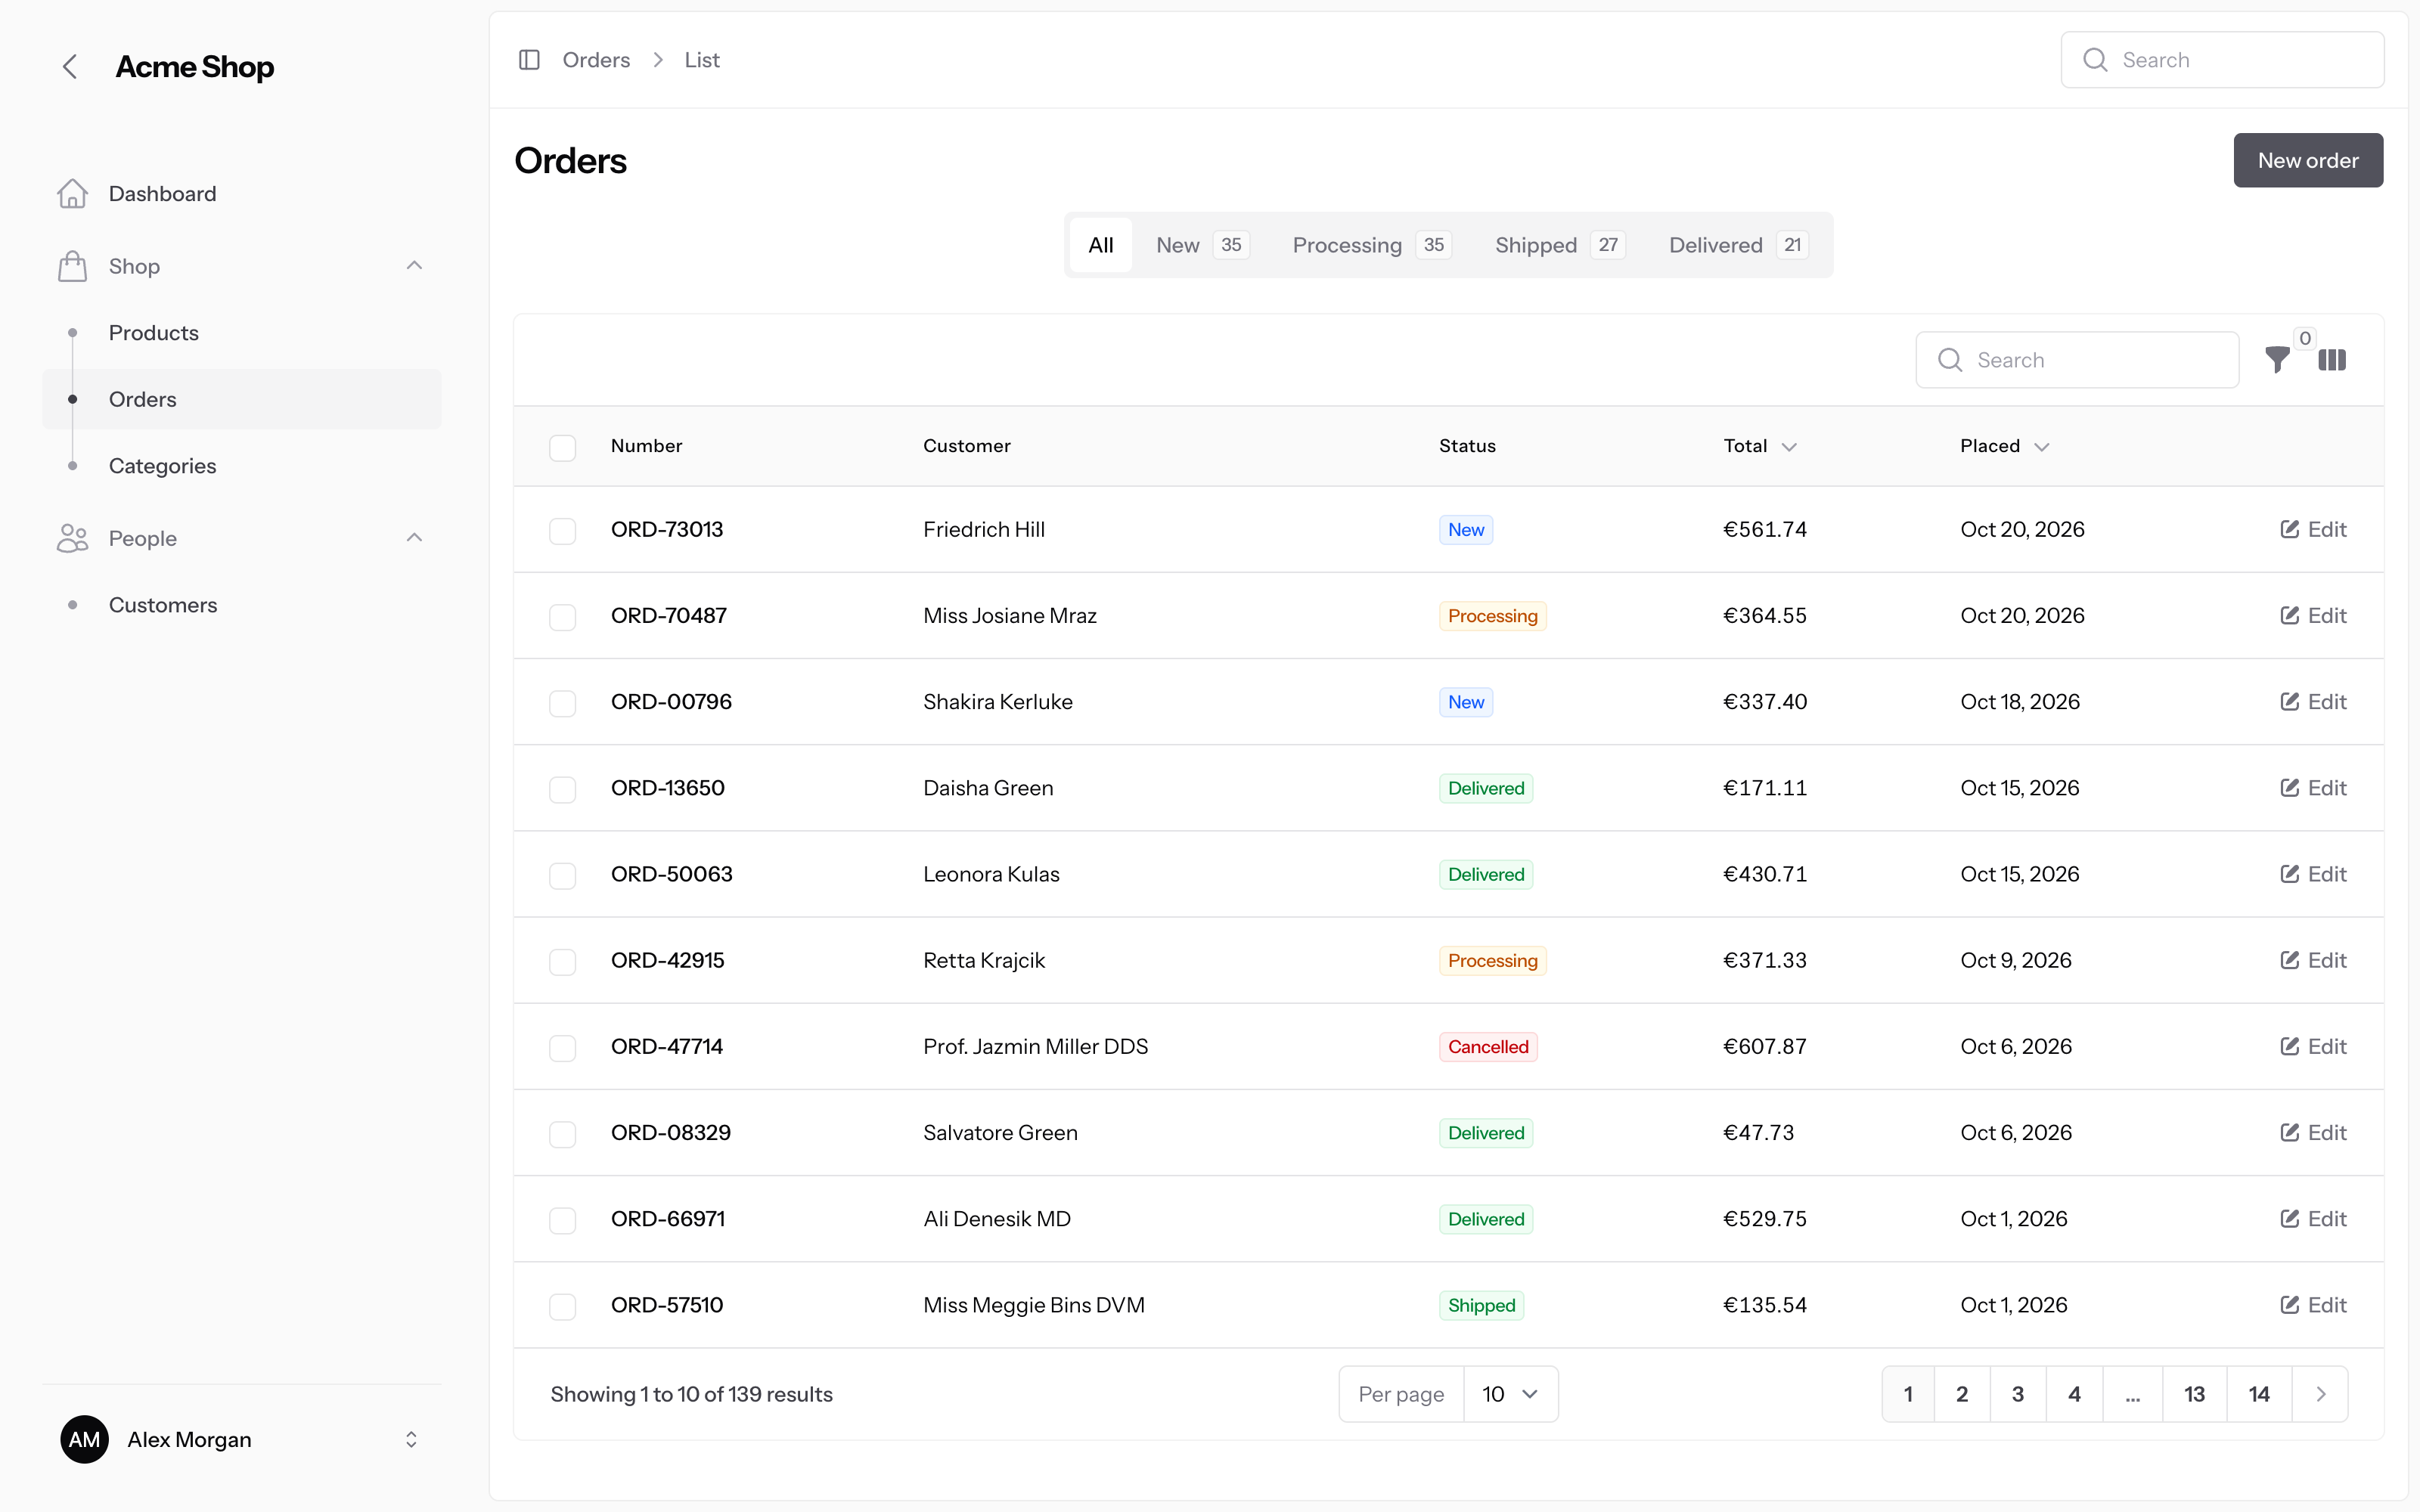Sort by Placed column

2004,446
